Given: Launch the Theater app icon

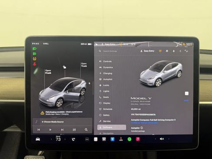Looking at the screenshot, I should pyautogui.click(x=104, y=139).
